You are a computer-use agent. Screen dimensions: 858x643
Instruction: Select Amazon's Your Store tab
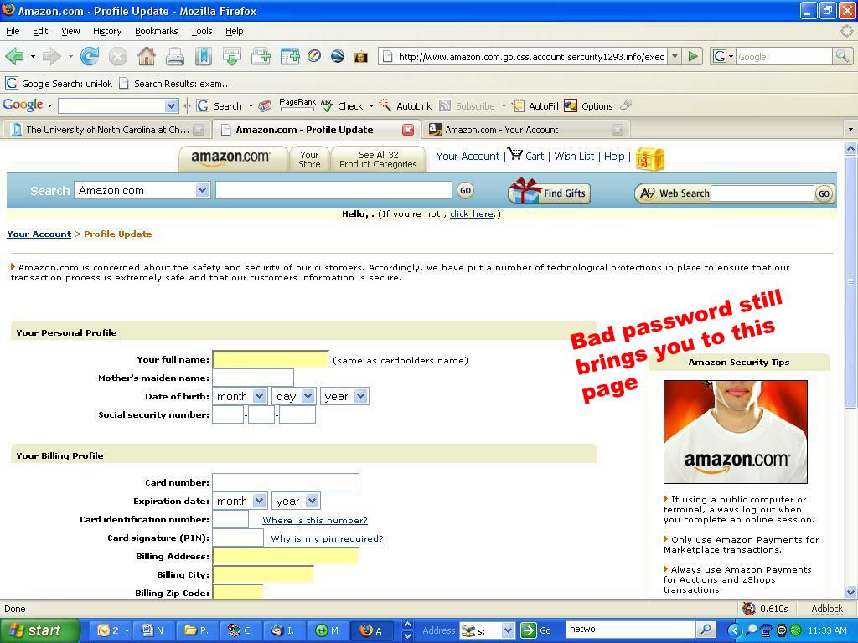(x=309, y=159)
